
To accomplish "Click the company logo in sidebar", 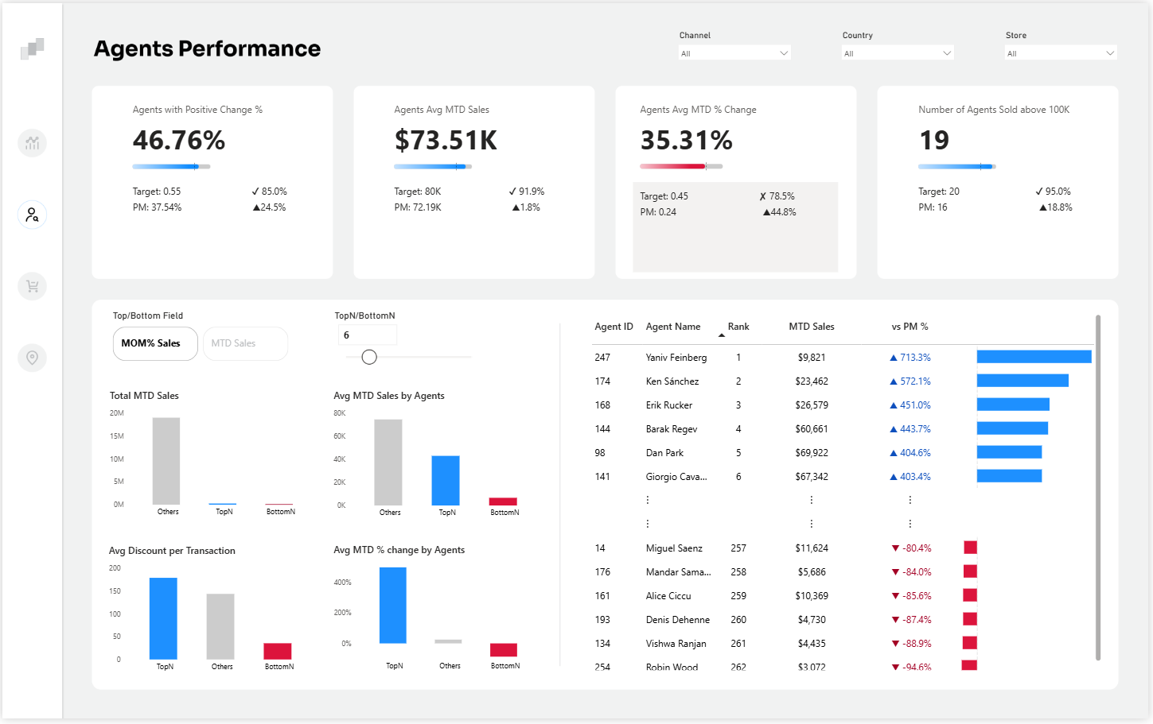I will tap(32, 49).
